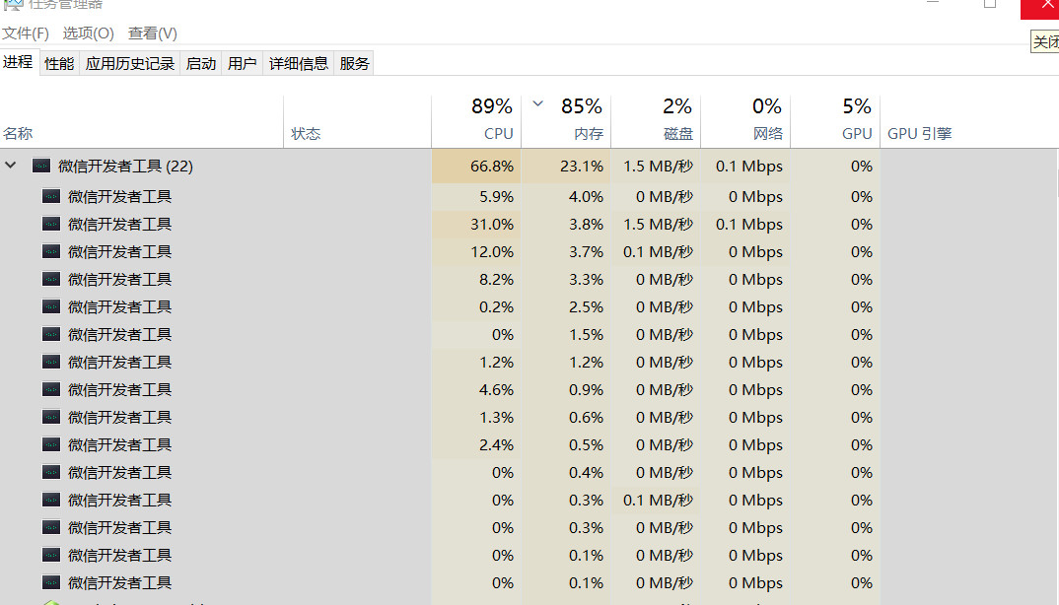Switch to the 性能 tab
1059x605 pixels.
[59, 63]
